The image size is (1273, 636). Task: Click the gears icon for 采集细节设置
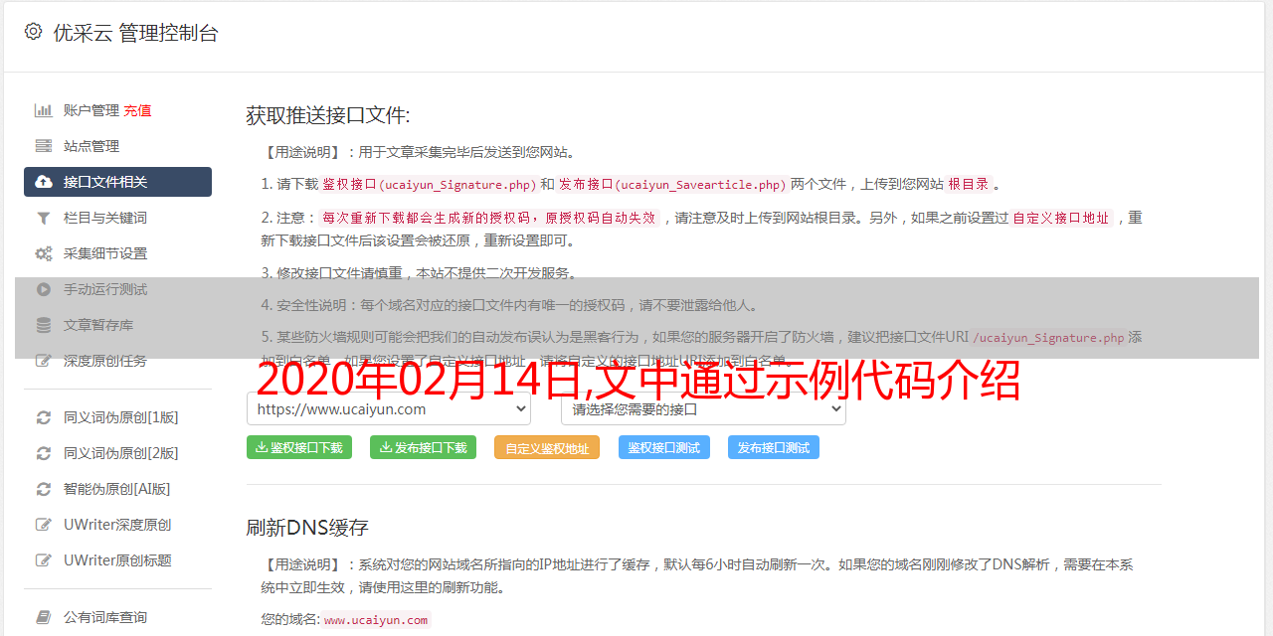point(44,253)
